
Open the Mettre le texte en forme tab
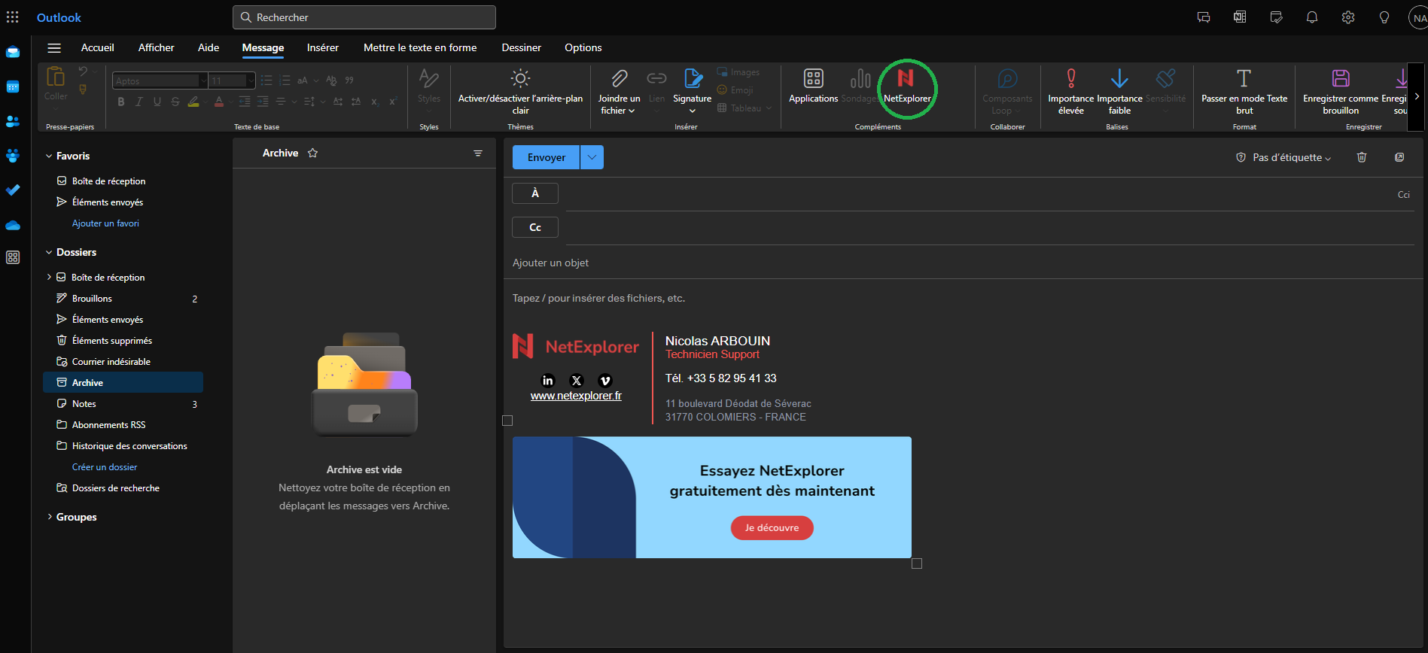(420, 47)
